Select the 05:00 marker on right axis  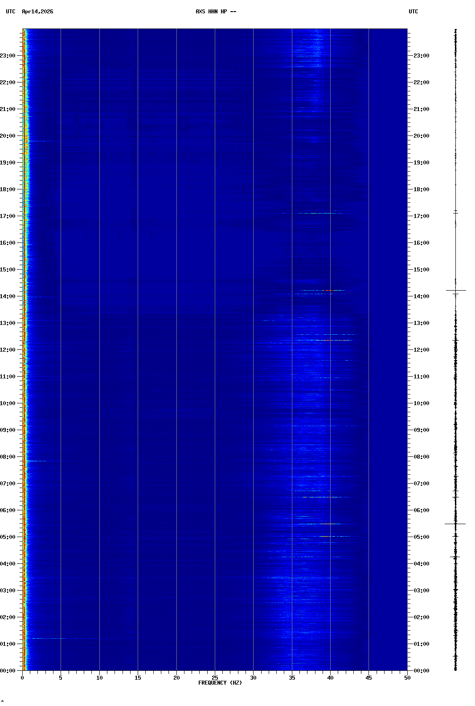(x=421, y=537)
